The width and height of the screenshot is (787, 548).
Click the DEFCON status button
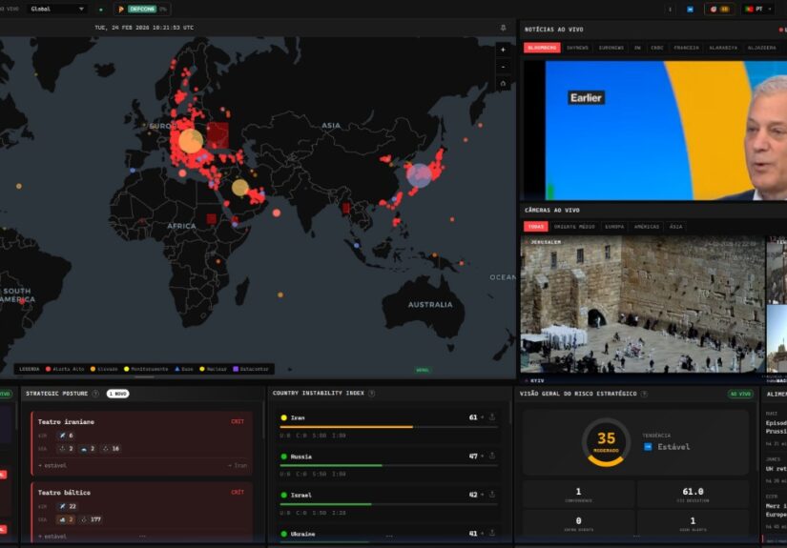coord(143,9)
